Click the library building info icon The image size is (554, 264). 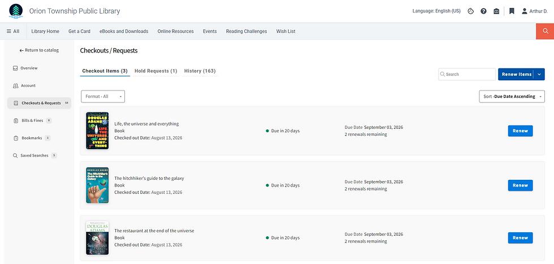(496, 11)
